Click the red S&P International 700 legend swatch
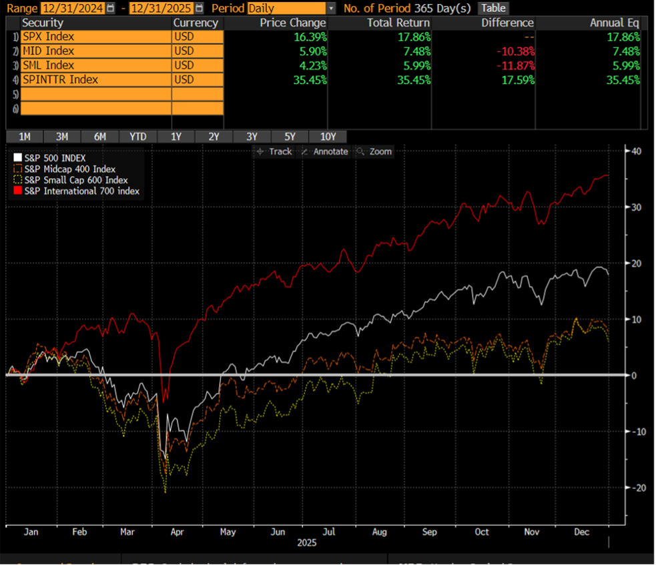656x565 pixels. (17, 191)
